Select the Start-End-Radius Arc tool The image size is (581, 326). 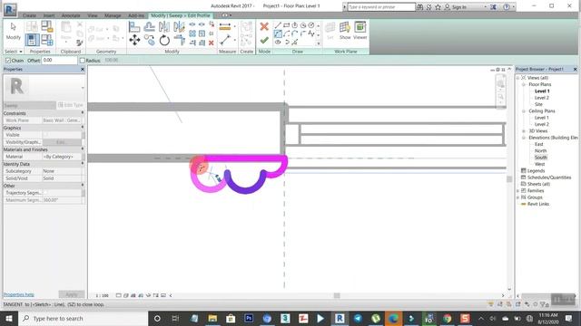coord(278,34)
